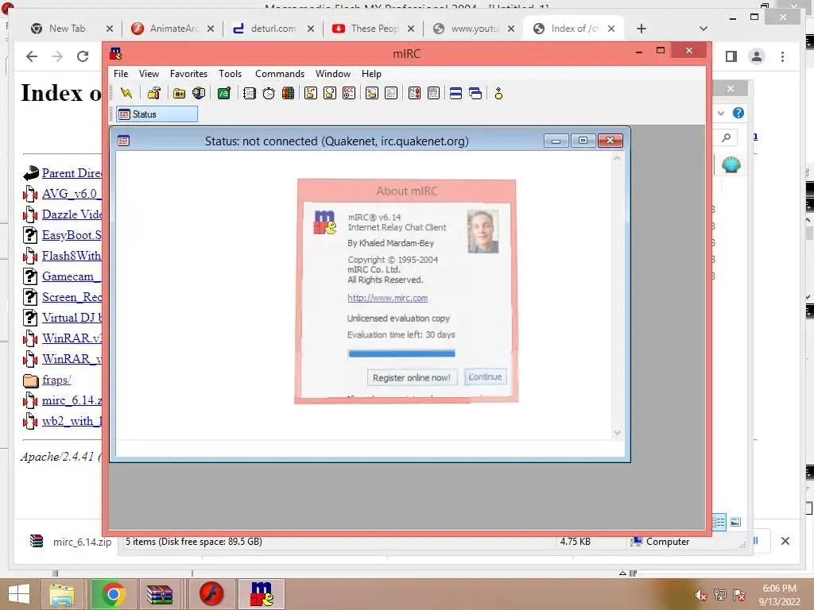Click the taskbar clock showing 6:06 PM
The height and width of the screenshot is (610, 814).
click(x=779, y=594)
